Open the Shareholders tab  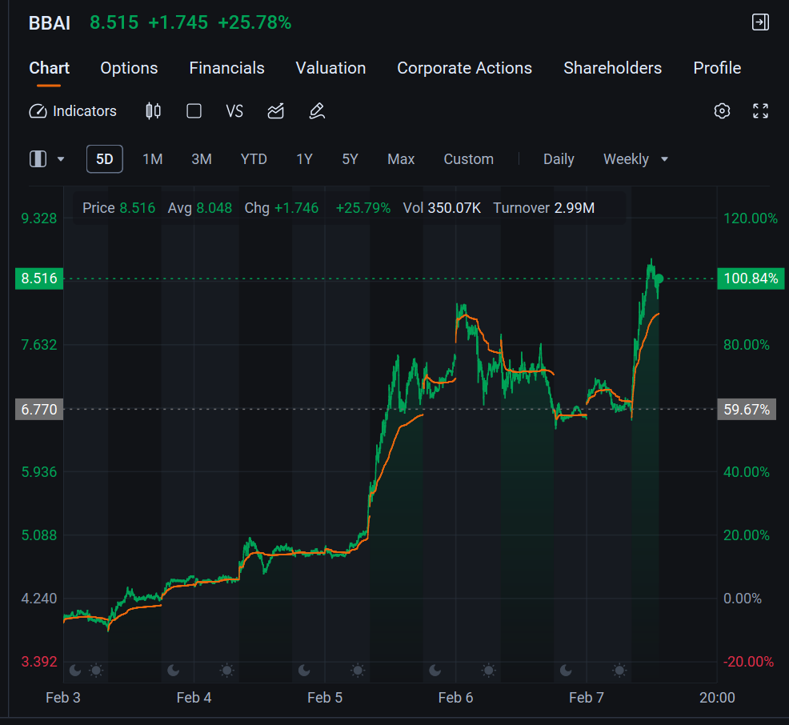click(x=612, y=68)
